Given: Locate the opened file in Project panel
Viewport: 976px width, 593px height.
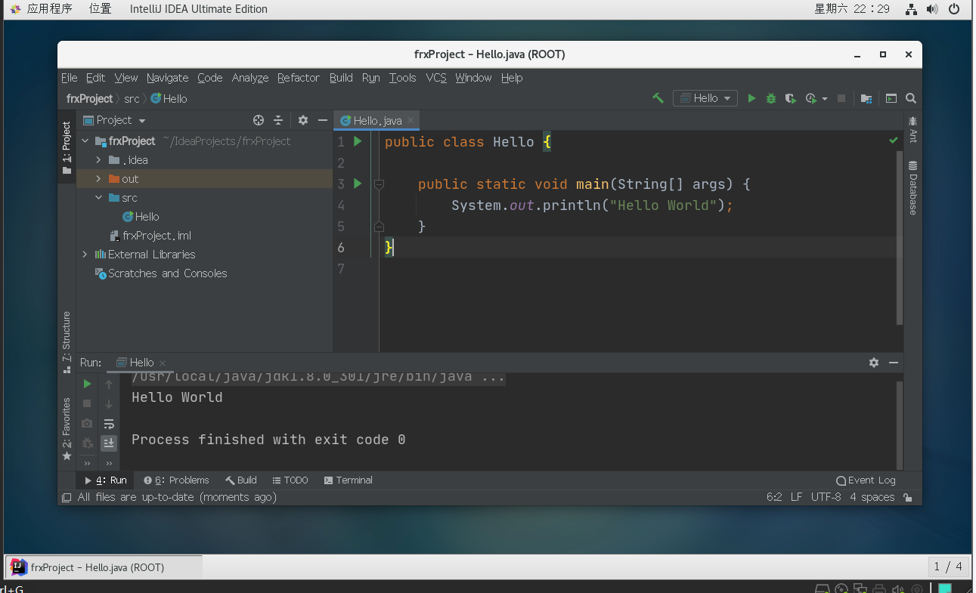Looking at the screenshot, I should tap(259, 120).
